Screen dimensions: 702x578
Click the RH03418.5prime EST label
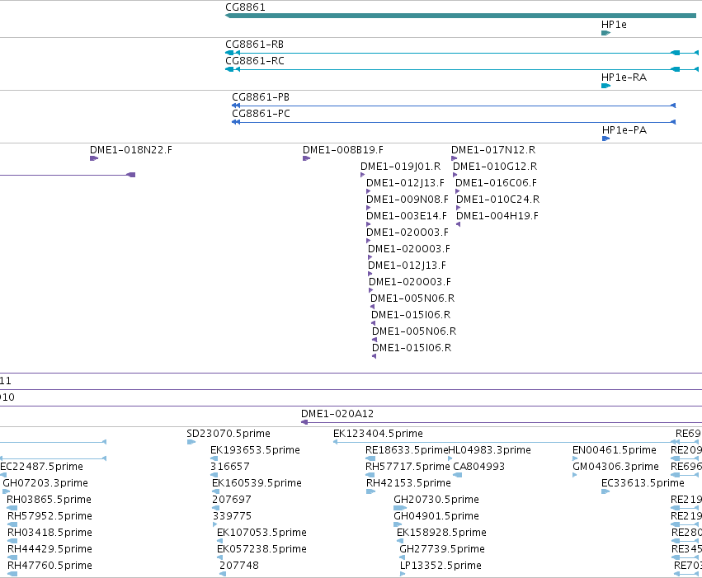(x=49, y=533)
